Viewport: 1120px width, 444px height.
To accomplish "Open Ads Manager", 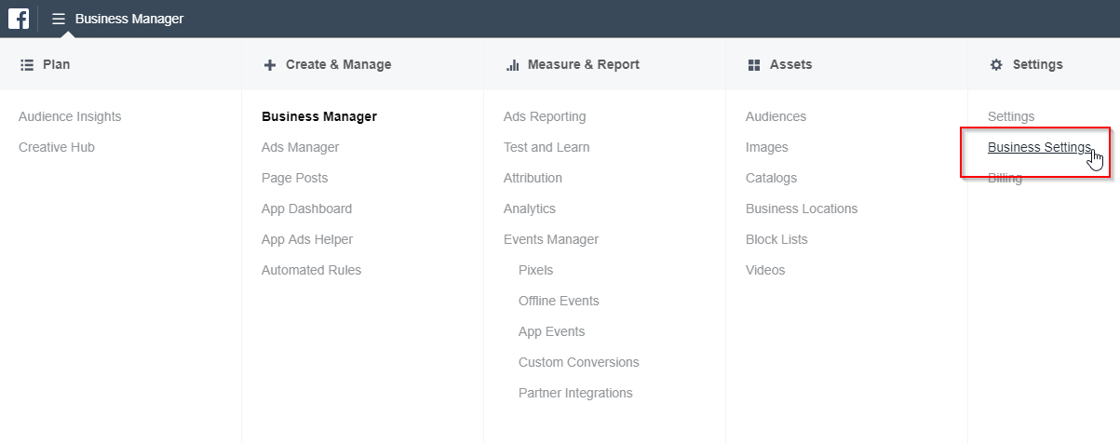I will pos(301,147).
